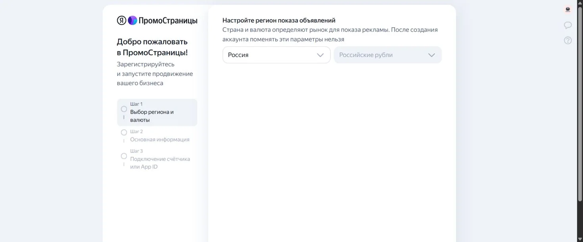Image resolution: width=583 pixels, height=242 pixels.
Task: Click the ПромоСтраницы logo
Action: pos(162,21)
